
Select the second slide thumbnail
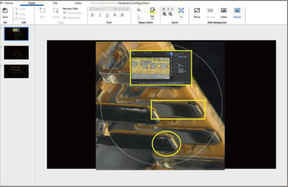[16, 53]
